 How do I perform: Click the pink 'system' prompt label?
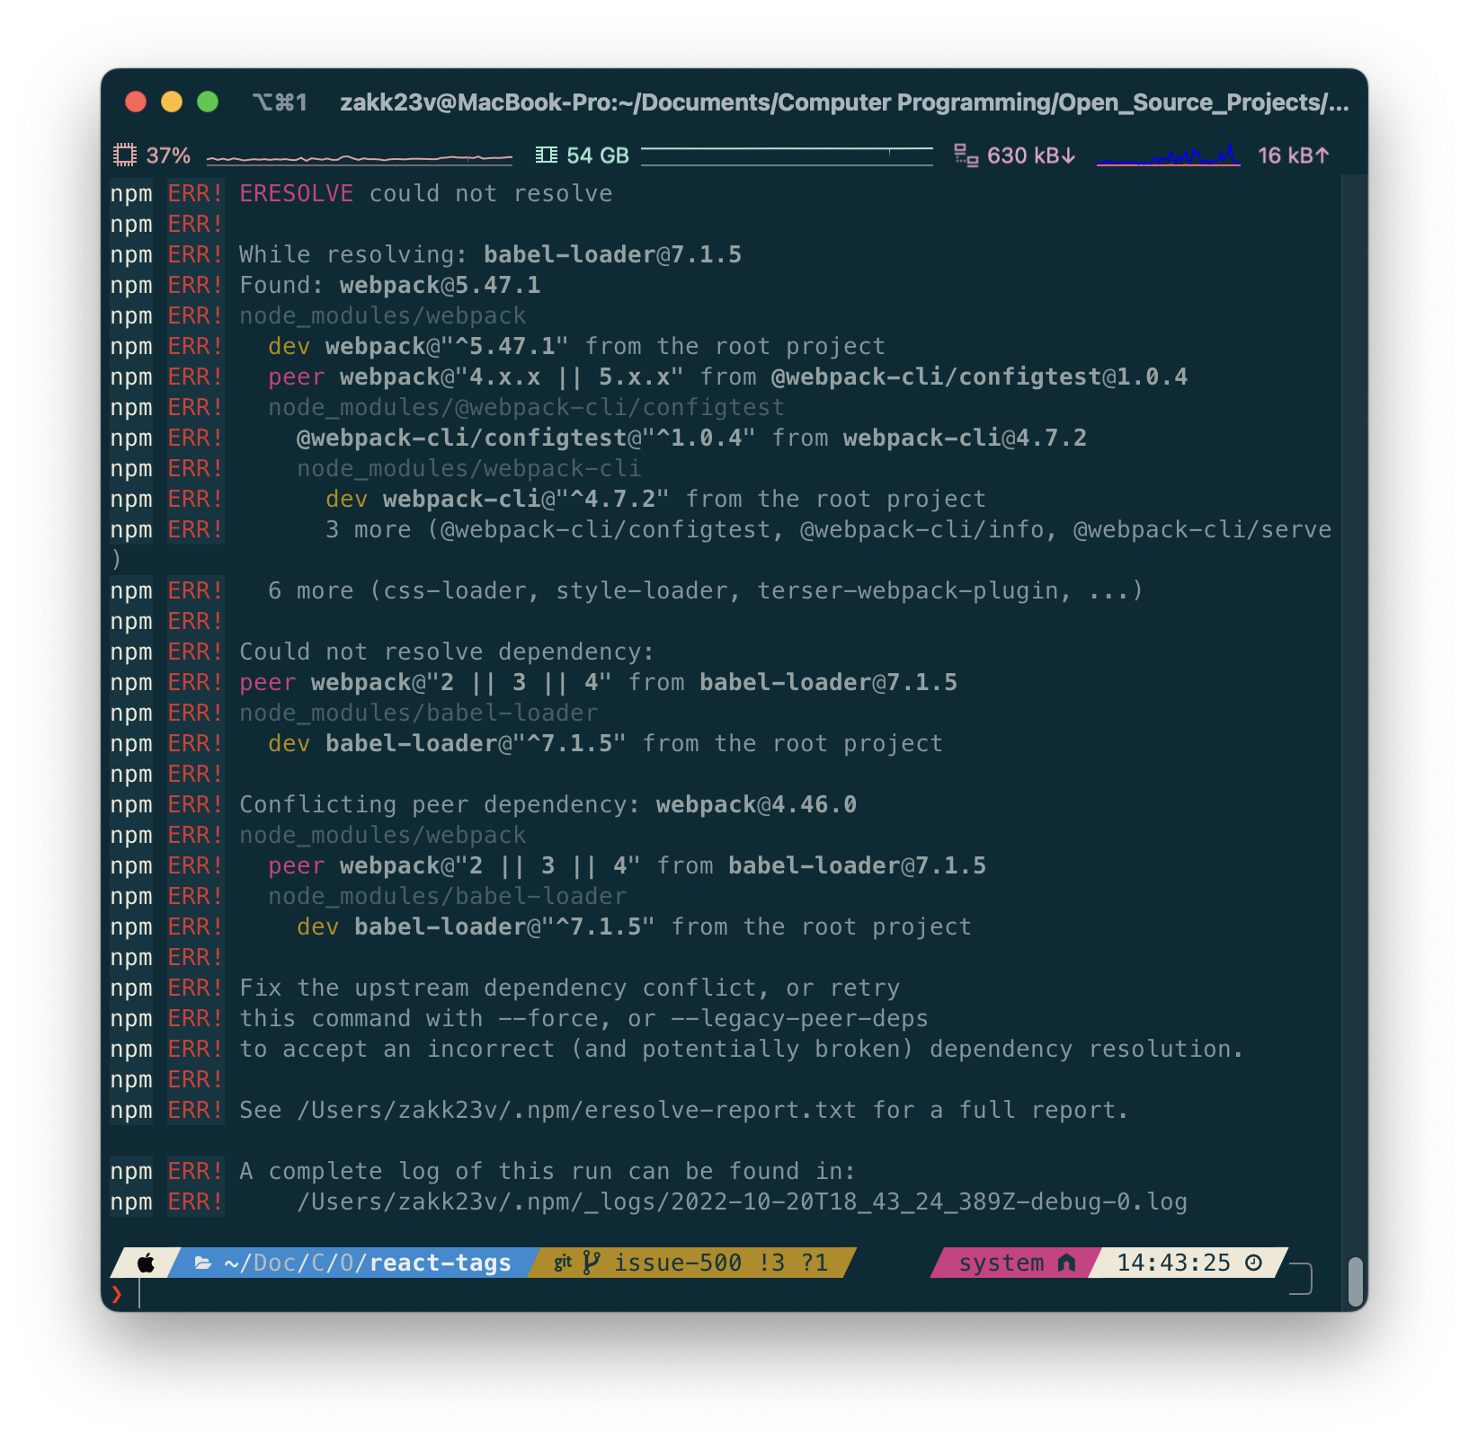(x=1002, y=1263)
